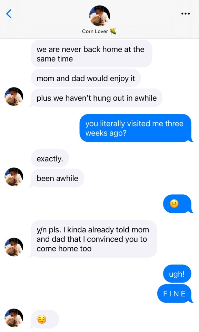The width and height of the screenshot is (199, 332).
Task: Tap the 'we are never back home' message
Action: point(91,54)
